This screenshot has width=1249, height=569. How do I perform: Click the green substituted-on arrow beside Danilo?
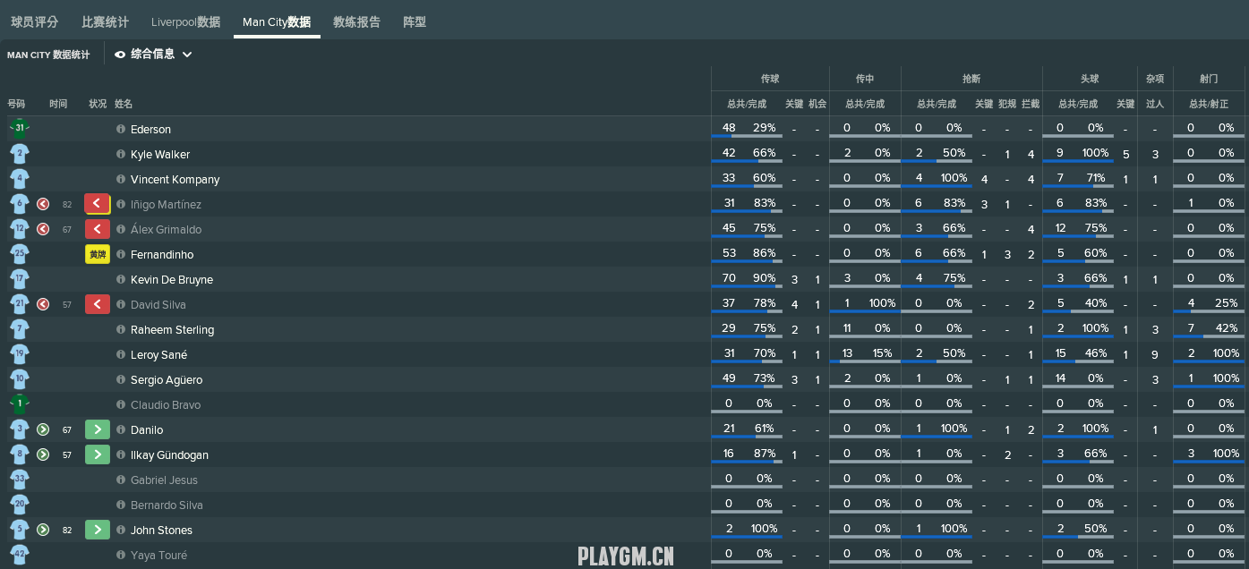tap(98, 429)
